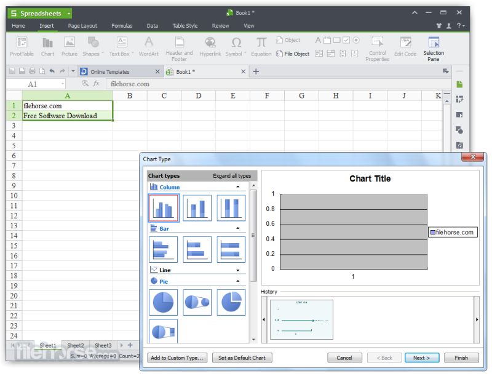
Task: Click the Print icon in quick access toolbar
Action: (32, 71)
